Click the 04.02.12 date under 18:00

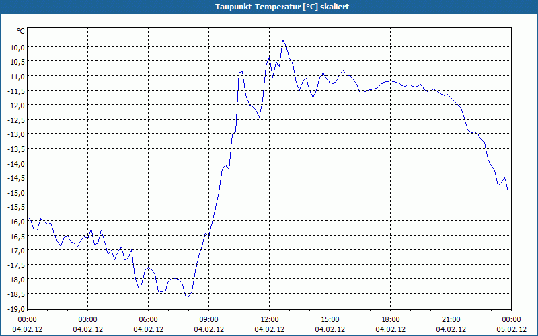391,329
